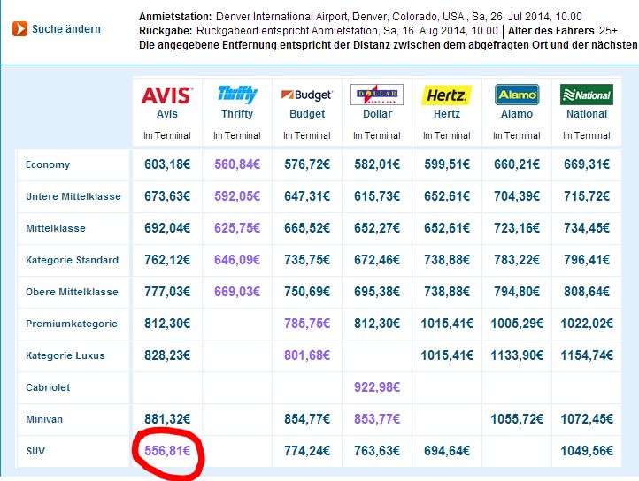Click the Alamo logo

coord(517,95)
